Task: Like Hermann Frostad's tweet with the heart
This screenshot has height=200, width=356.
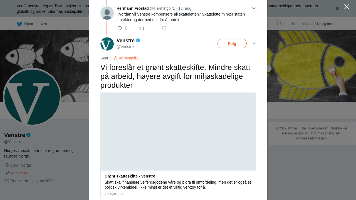Action: (164, 28)
